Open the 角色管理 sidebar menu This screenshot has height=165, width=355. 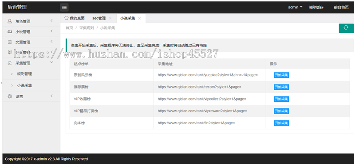click(31, 21)
